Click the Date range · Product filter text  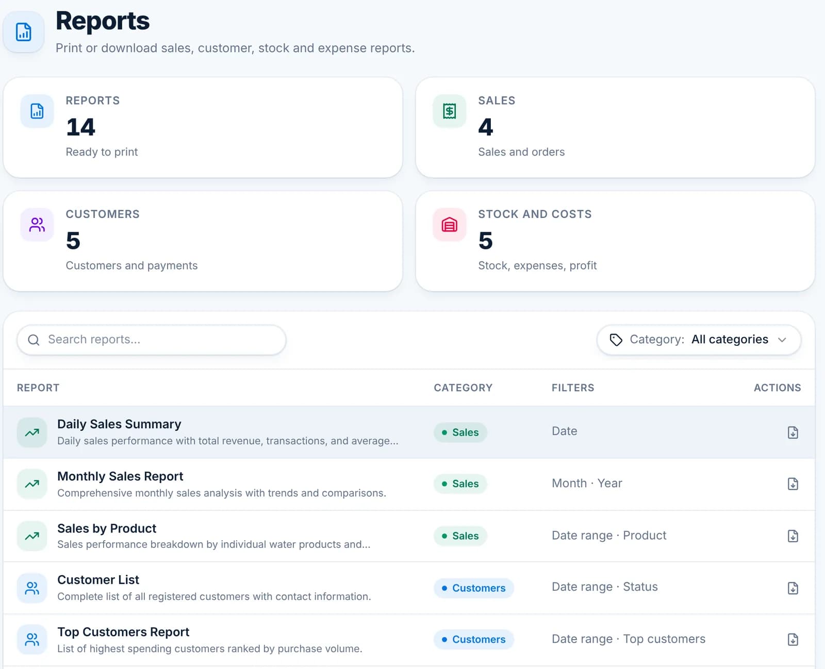click(609, 536)
